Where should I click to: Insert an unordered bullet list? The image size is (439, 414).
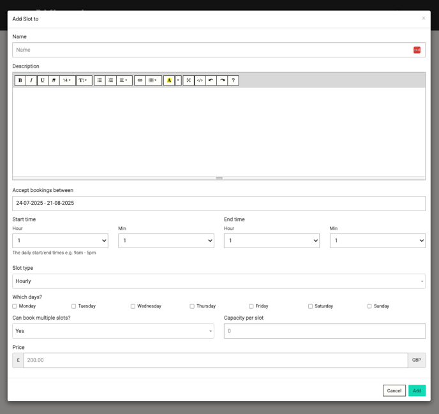click(100, 80)
